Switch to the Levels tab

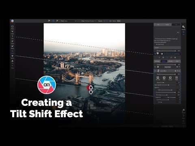click(167, 25)
